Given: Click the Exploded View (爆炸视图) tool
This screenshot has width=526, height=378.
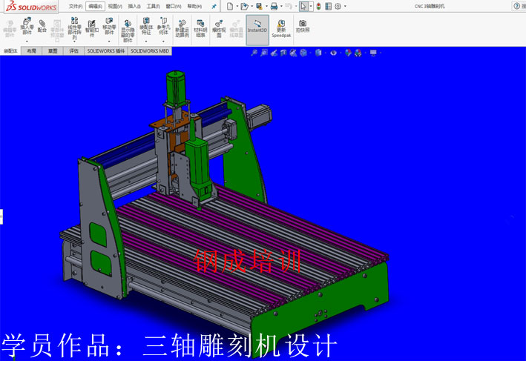Looking at the screenshot, I should [x=219, y=28].
